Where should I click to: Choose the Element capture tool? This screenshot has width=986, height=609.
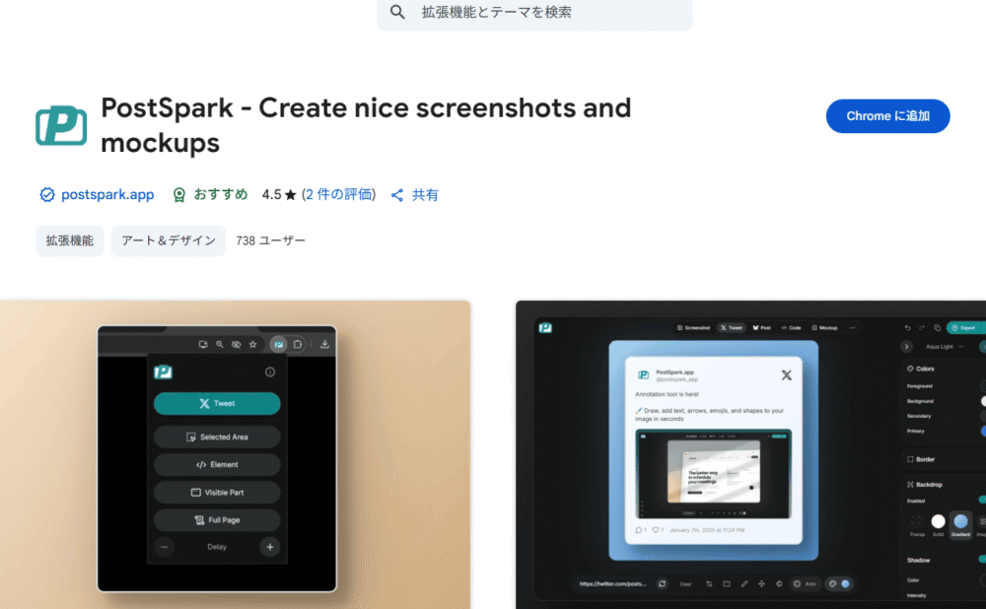coord(217,464)
